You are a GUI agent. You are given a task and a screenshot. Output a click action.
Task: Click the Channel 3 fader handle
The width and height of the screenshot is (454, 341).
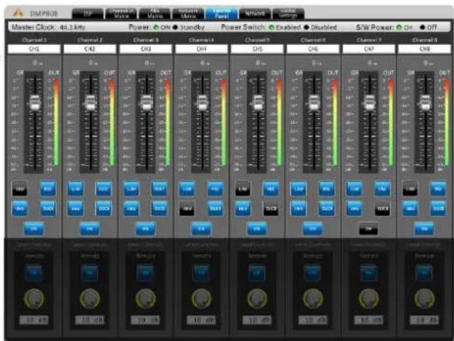(x=146, y=102)
